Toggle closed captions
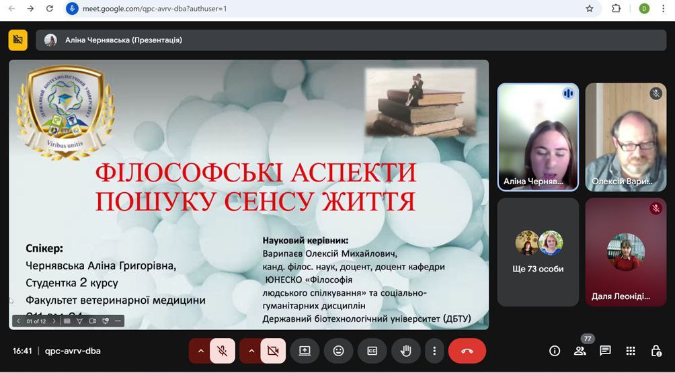 [372, 351]
